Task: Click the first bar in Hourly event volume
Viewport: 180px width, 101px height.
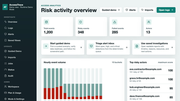Action: 45,84
